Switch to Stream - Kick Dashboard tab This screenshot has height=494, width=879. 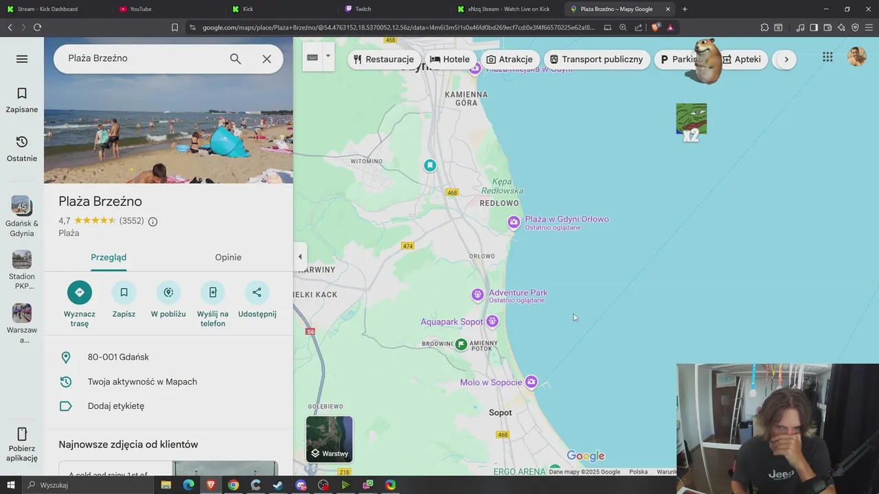[x=55, y=9]
